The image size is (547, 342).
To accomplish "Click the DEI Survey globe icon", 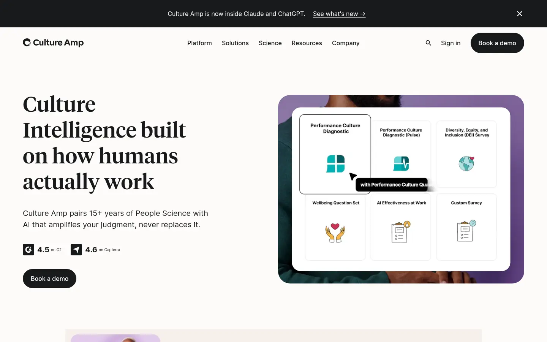I will (466, 164).
